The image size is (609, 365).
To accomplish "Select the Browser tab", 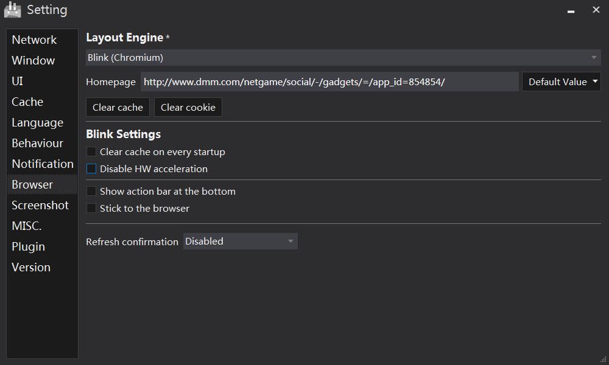I will click(x=43, y=185).
